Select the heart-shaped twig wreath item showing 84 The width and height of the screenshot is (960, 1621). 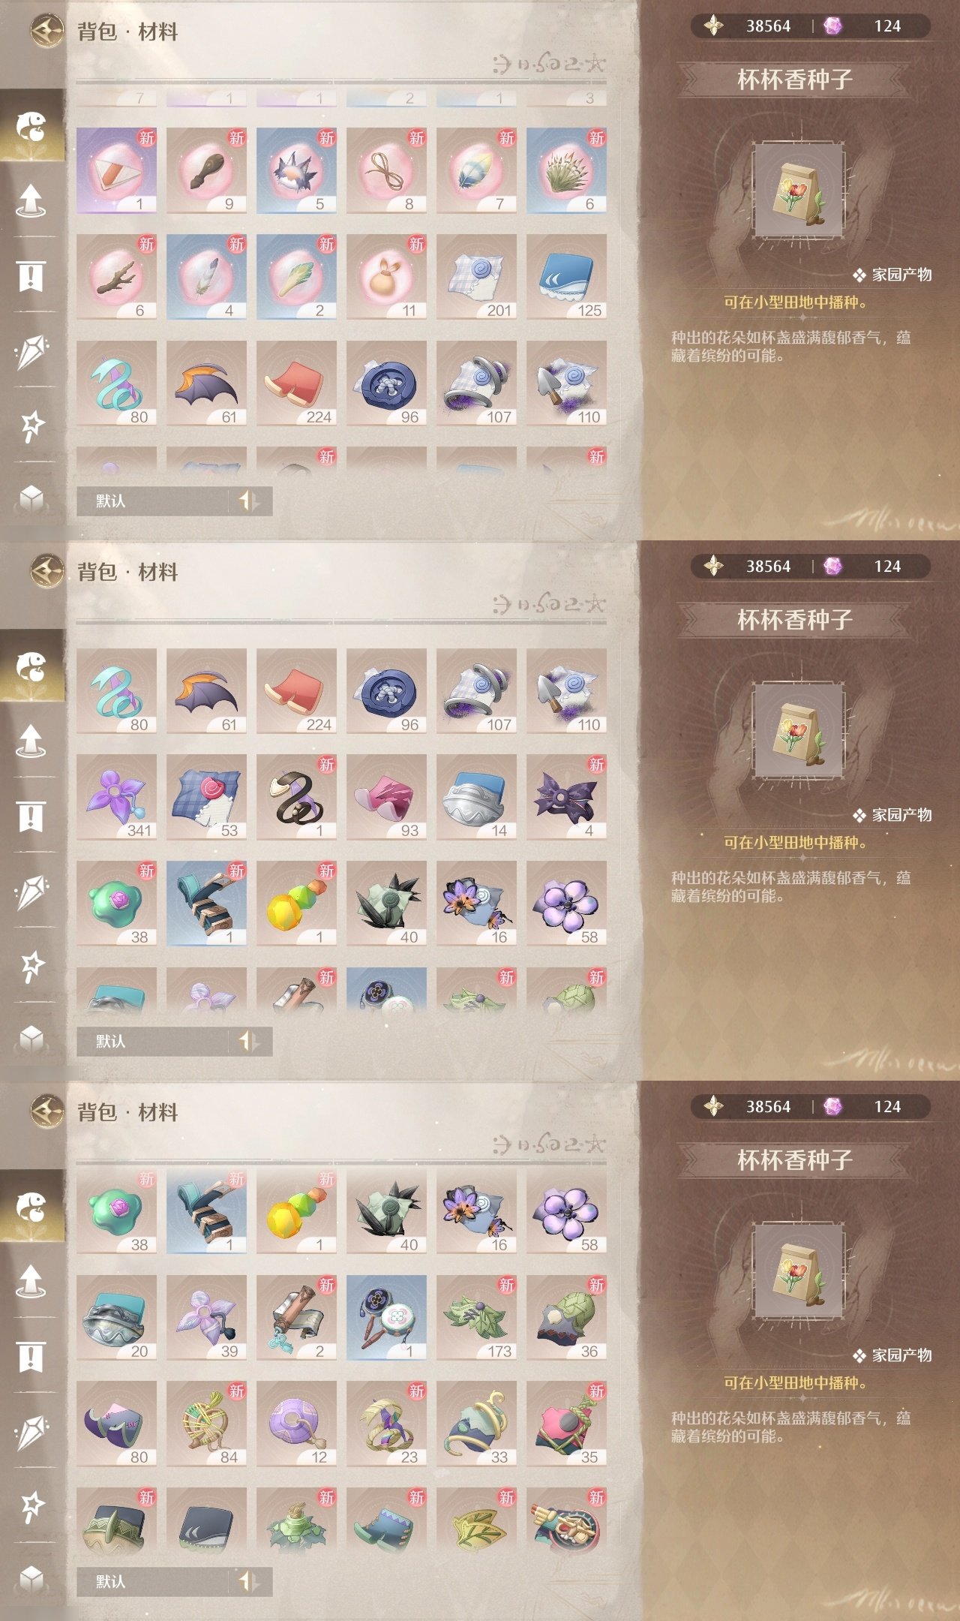(x=206, y=1424)
